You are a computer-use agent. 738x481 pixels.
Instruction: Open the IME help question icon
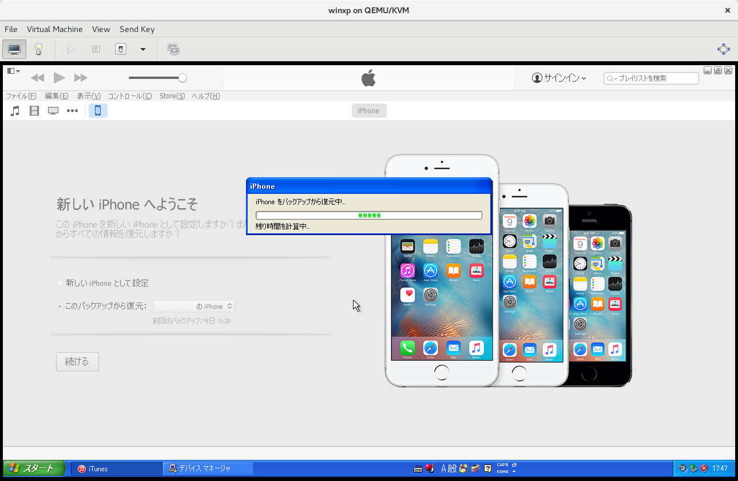click(x=487, y=468)
